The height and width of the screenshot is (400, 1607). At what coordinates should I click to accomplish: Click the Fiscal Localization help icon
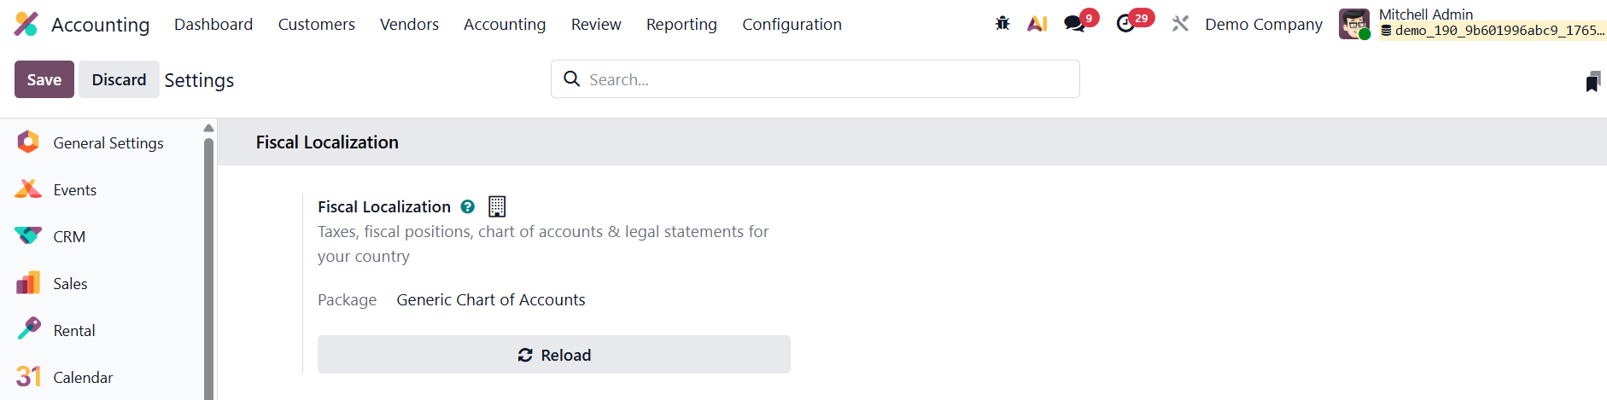pyautogui.click(x=467, y=206)
